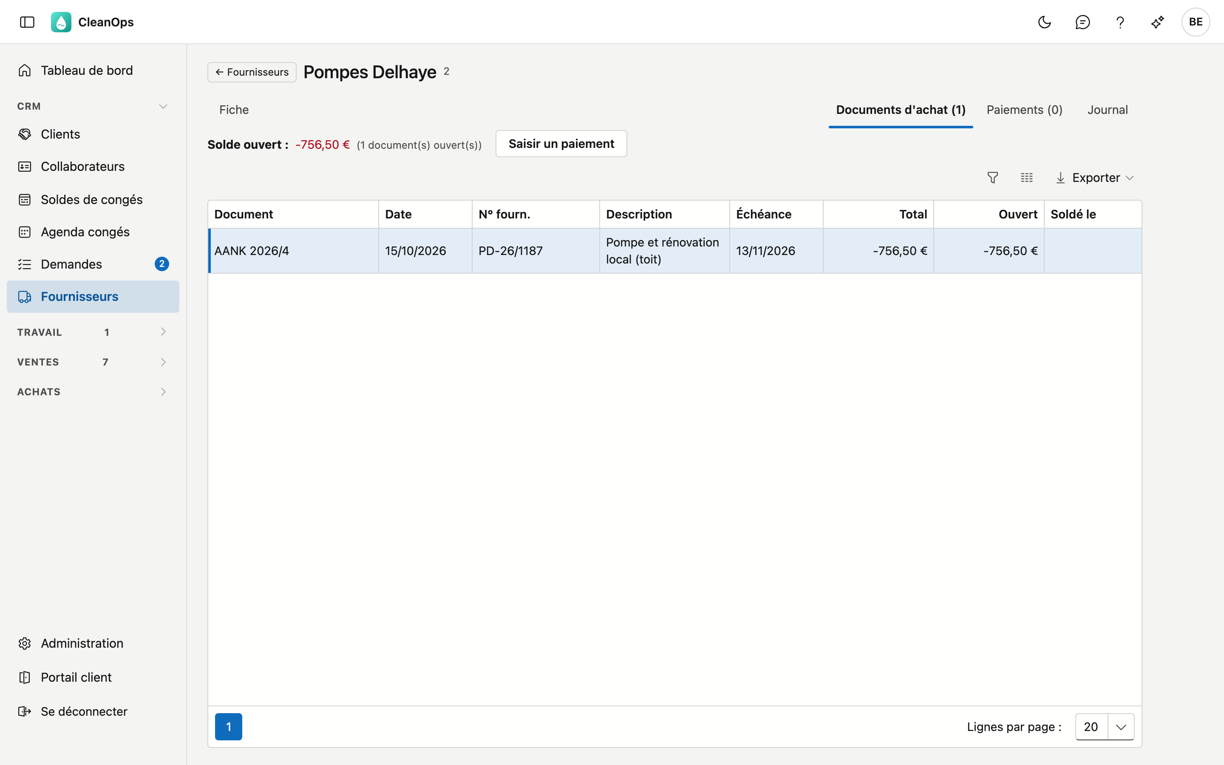The image size is (1224, 765).
Task: Open the Journal tab
Action: tap(1108, 110)
